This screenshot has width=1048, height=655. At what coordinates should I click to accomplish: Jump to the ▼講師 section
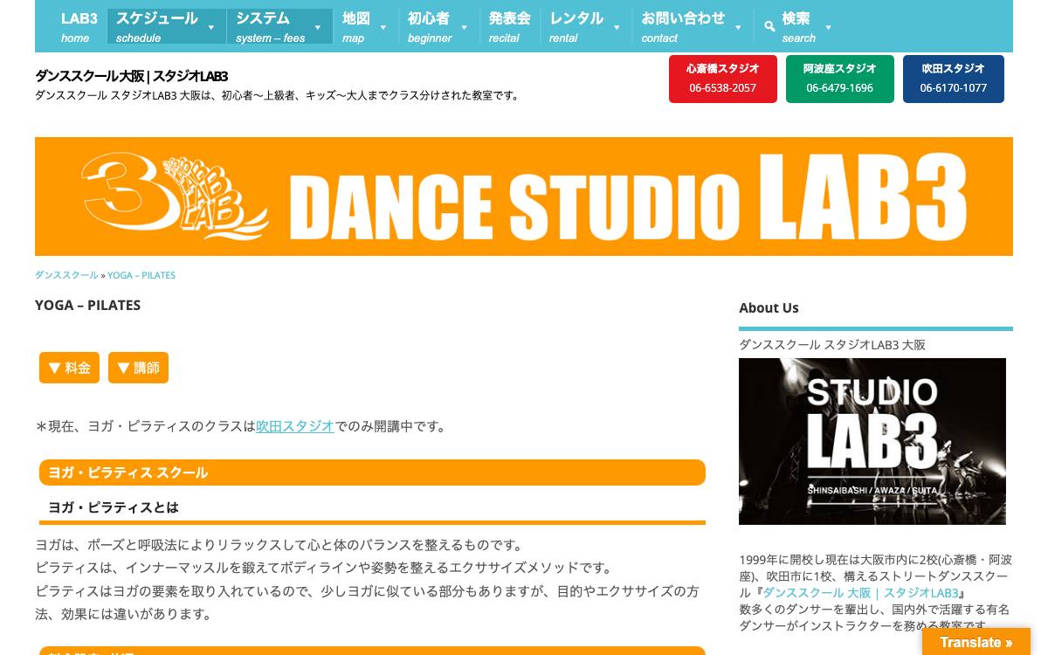(x=138, y=368)
